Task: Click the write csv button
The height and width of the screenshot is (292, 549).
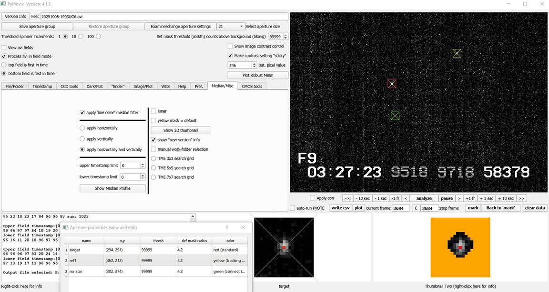Action: tap(340, 208)
